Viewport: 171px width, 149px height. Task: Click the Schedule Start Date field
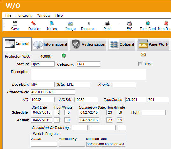(x=42, y=112)
